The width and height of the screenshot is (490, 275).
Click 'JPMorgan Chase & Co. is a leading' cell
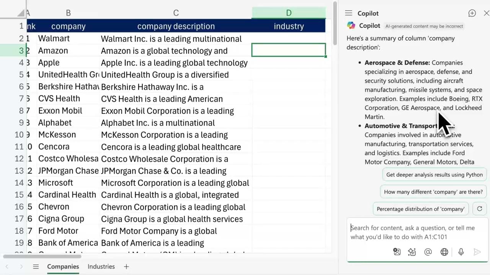176,171
